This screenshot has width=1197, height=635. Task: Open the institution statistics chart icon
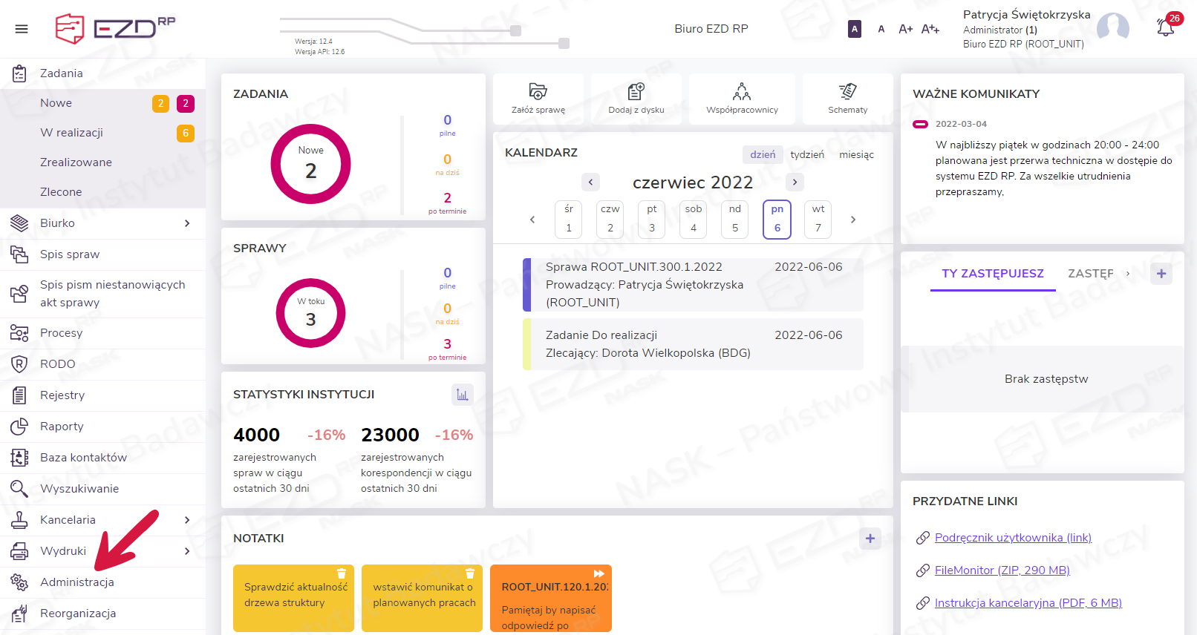pyautogui.click(x=462, y=395)
